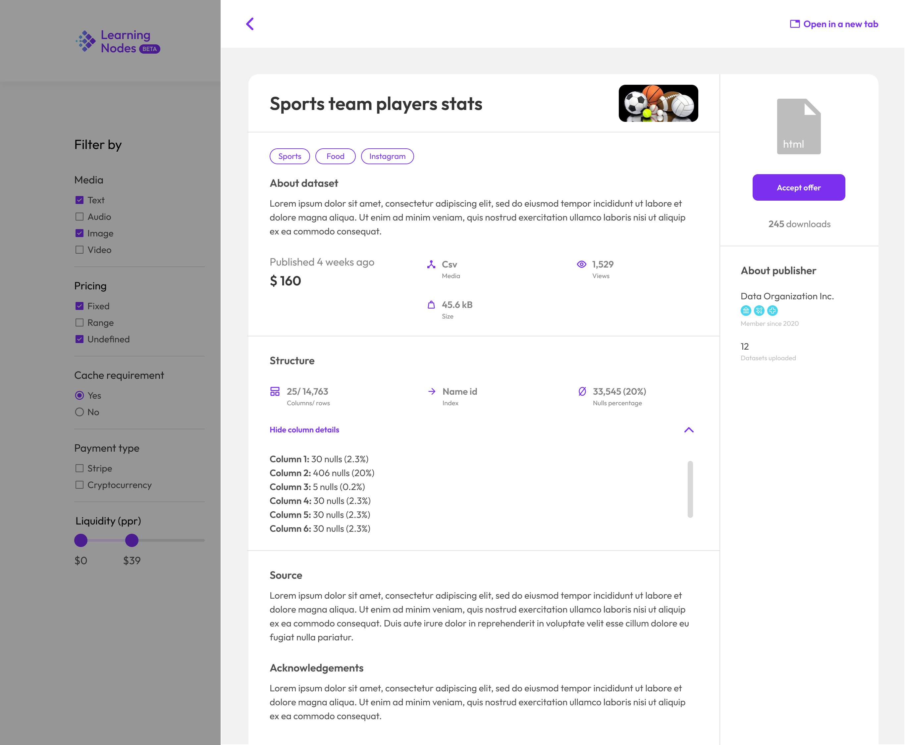Uncheck the Text media filter
Image resolution: width=905 pixels, height=745 pixels.
(x=80, y=200)
